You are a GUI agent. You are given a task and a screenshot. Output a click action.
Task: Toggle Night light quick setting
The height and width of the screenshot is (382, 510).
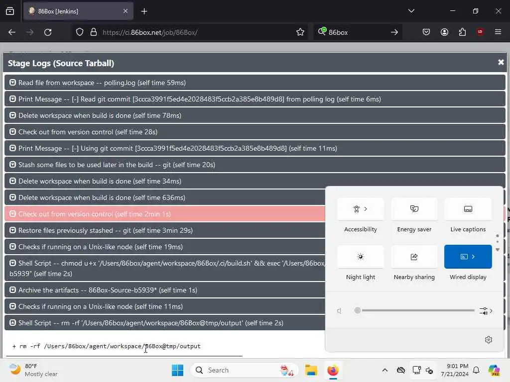(361, 257)
